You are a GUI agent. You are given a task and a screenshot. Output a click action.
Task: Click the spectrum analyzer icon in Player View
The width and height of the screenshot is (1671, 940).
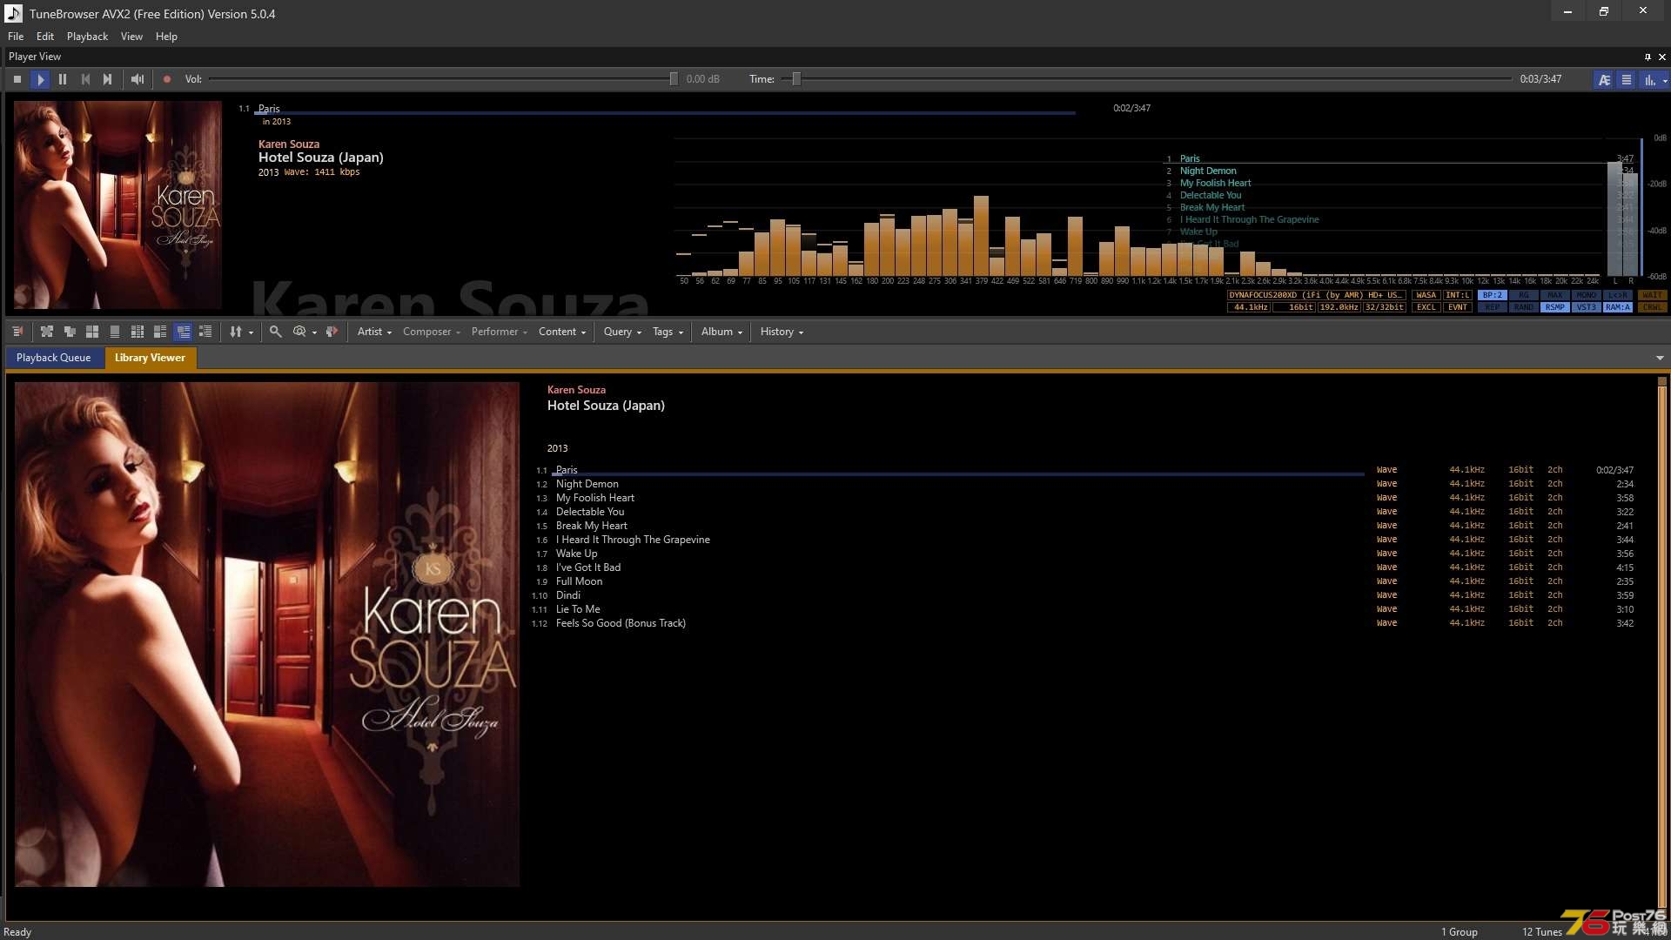coord(1649,79)
